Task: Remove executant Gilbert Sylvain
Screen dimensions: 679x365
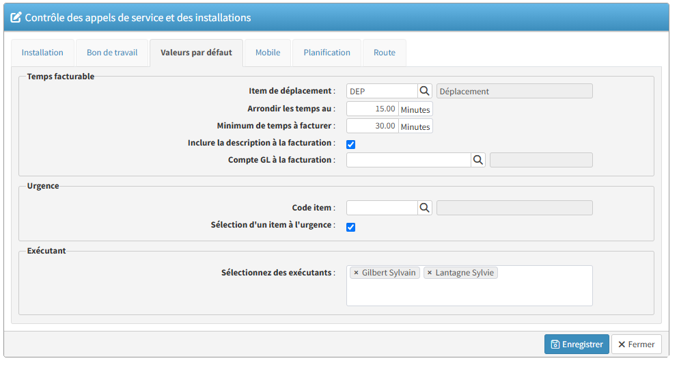Action: click(x=356, y=273)
